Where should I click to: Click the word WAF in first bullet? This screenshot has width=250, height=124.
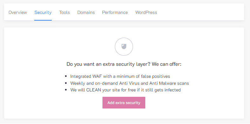coord(97,76)
